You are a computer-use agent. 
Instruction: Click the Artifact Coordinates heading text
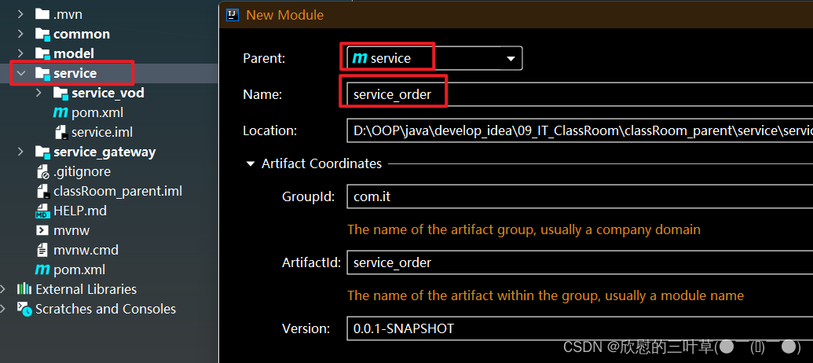tap(321, 164)
